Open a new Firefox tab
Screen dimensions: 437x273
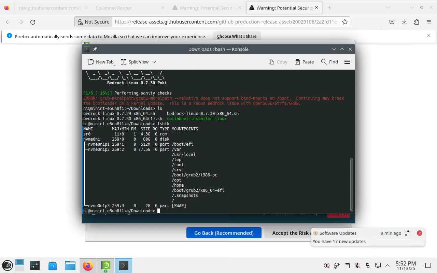[329, 8]
